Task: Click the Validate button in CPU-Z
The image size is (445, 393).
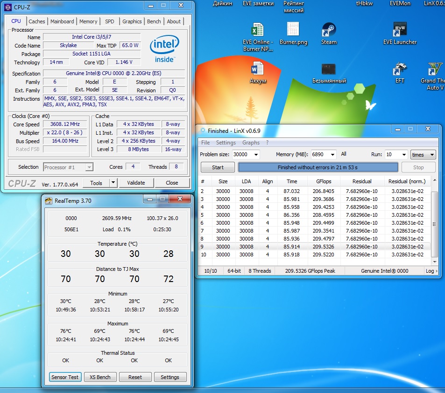Action: pyautogui.click(x=136, y=183)
